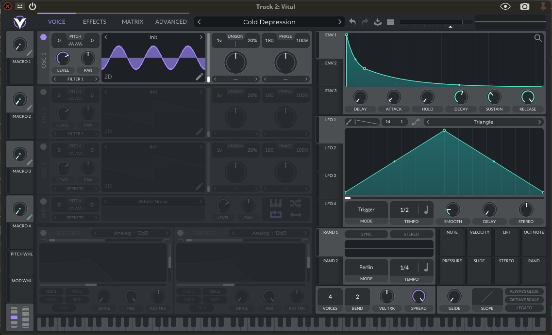The width and height of the screenshot is (552, 335).
Task: Click the RAND 1 STEREO button
Action: coord(411,234)
